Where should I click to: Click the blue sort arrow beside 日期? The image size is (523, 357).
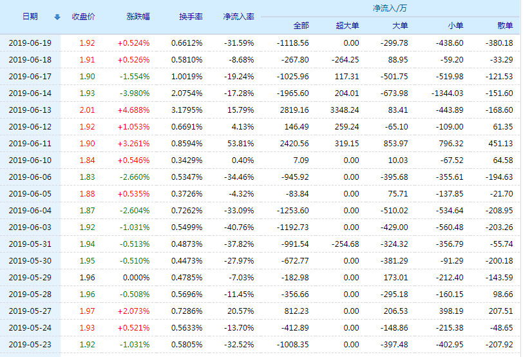pyautogui.click(x=57, y=17)
